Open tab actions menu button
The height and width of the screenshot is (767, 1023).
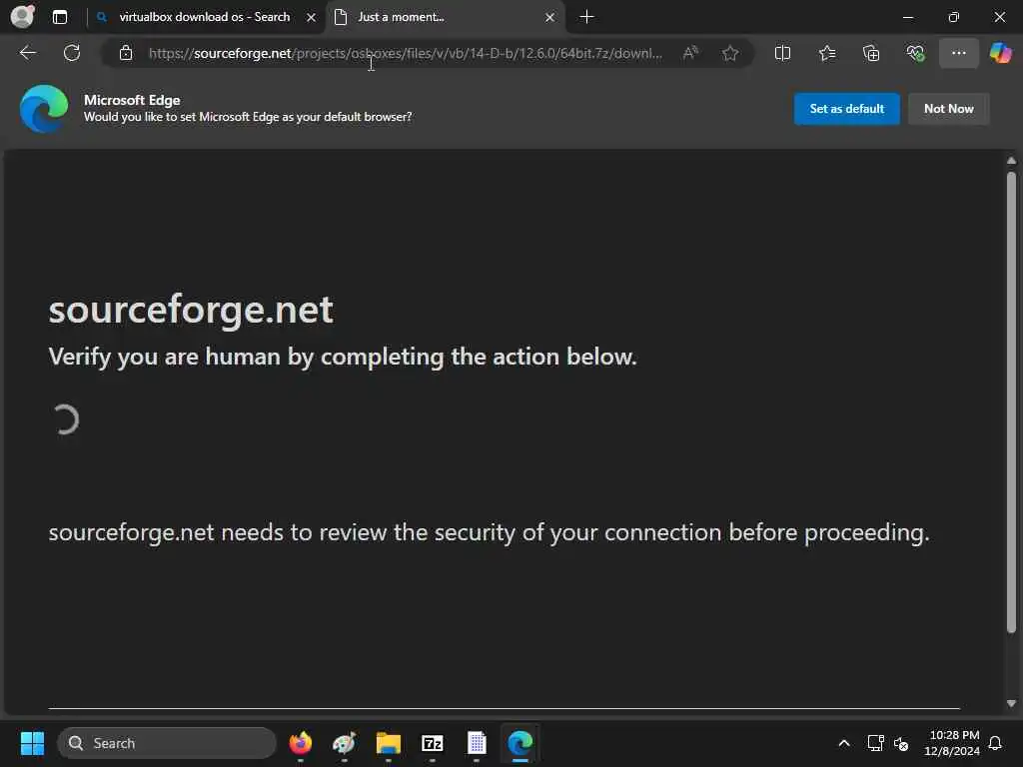(x=59, y=17)
